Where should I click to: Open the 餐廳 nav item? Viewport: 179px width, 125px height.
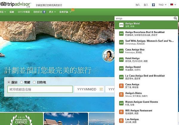coord(12,12)
